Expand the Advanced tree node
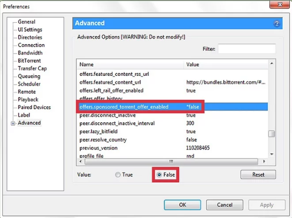 13,123
